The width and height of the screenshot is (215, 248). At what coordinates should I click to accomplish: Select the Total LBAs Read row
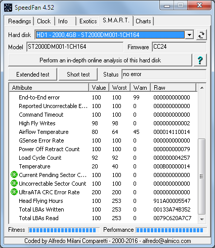point(103,218)
